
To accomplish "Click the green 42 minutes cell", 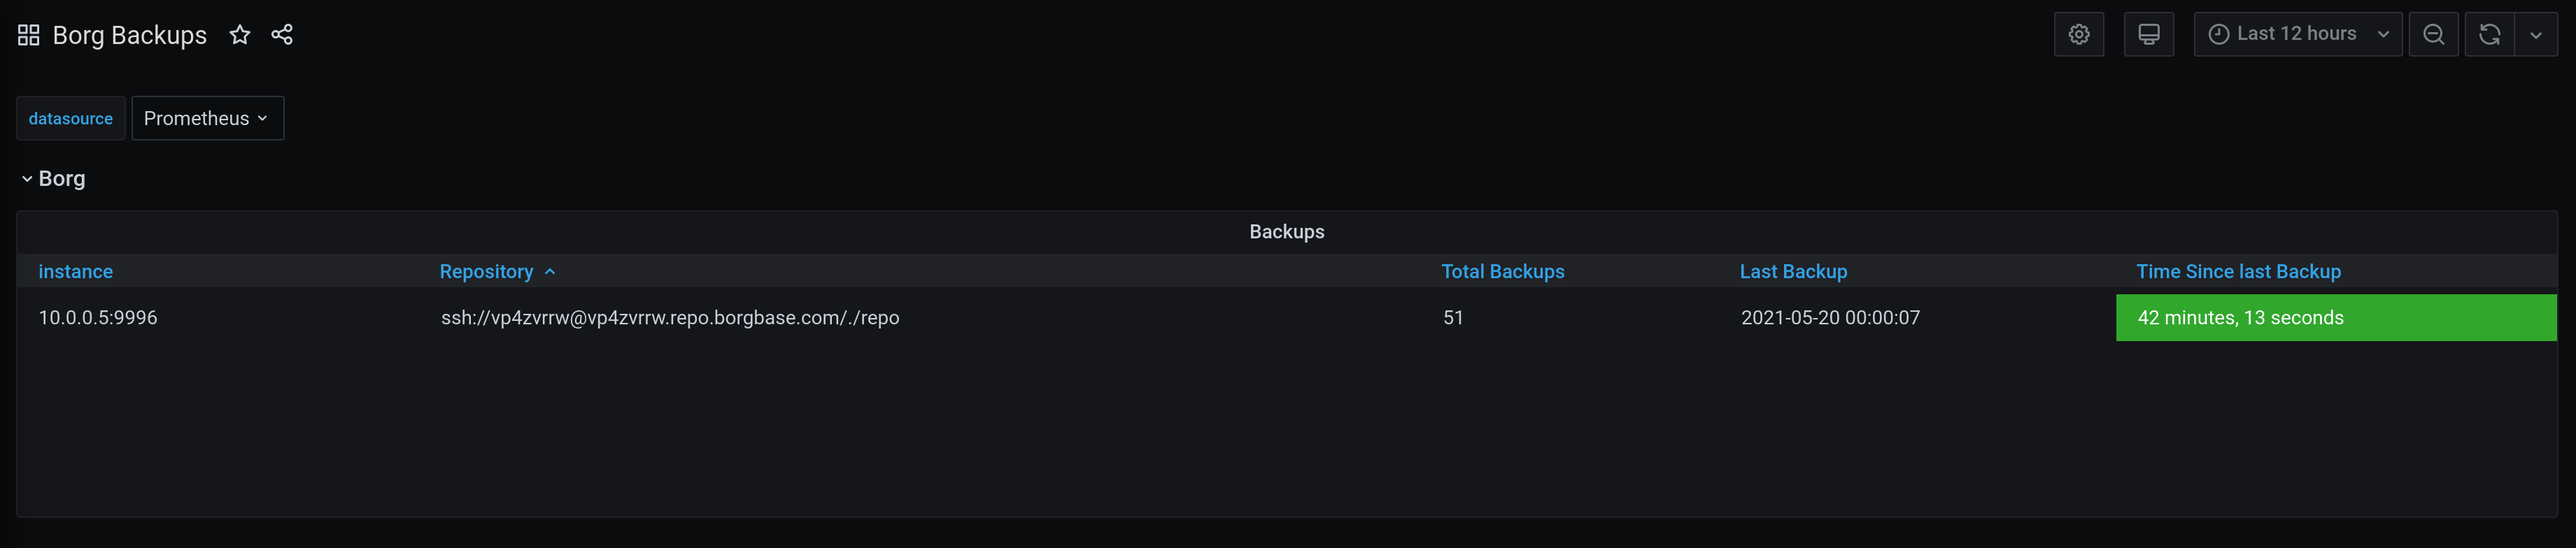I will click(x=2335, y=317).
